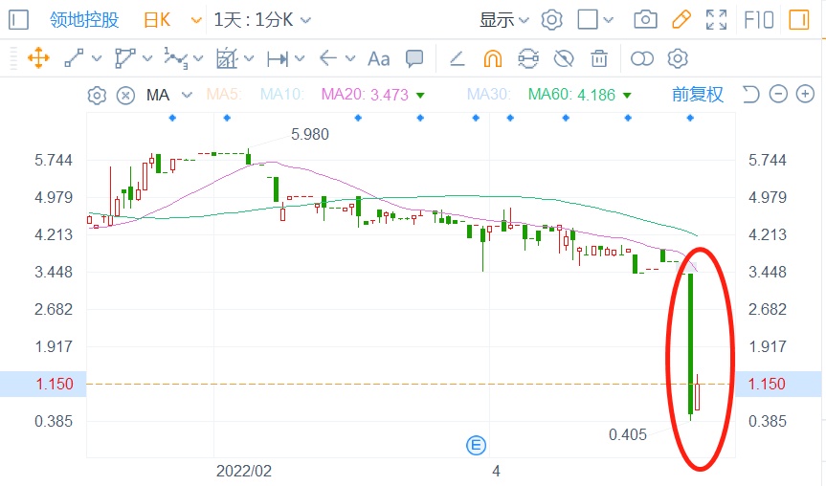
Task: Open the 显示 display dropdown
Action: [504, 19]
